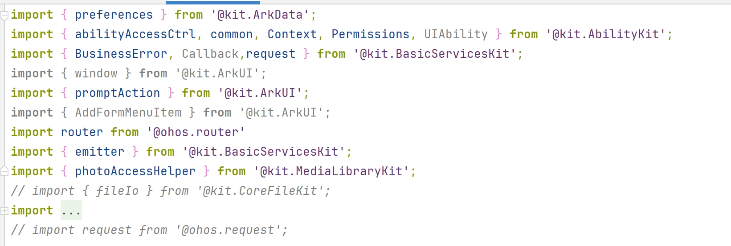731x246 pixels.
Task: Click the active editor tab indicator at top
Action: (207, 2)
